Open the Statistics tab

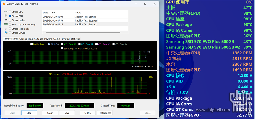[75, 39]
